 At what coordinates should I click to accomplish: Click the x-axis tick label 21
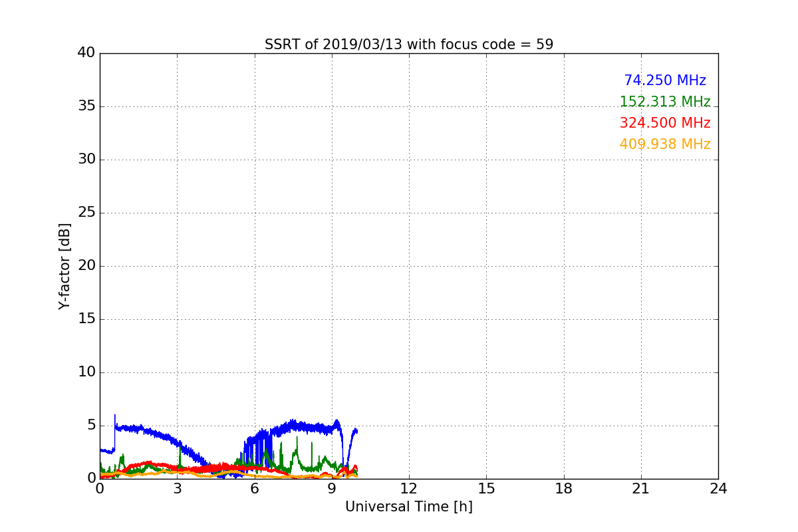click(x=641, y=488)
